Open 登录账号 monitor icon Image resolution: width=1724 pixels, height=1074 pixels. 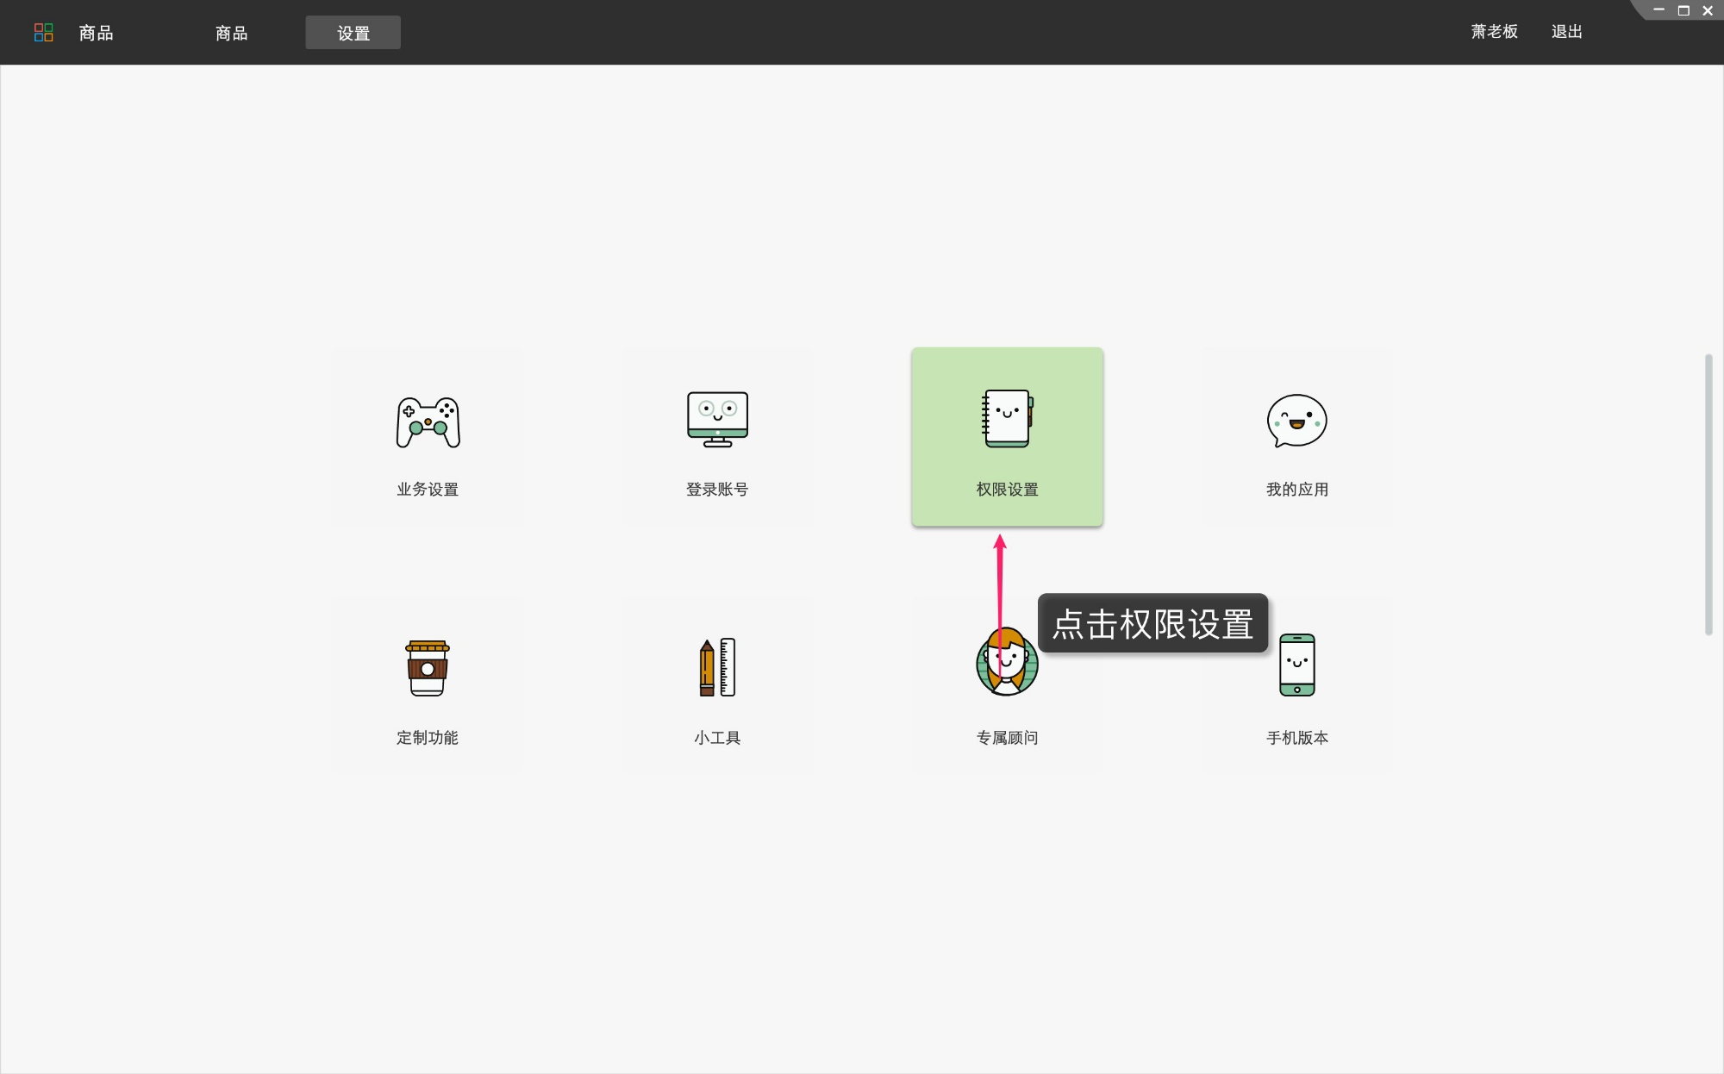tap(717, 419)
